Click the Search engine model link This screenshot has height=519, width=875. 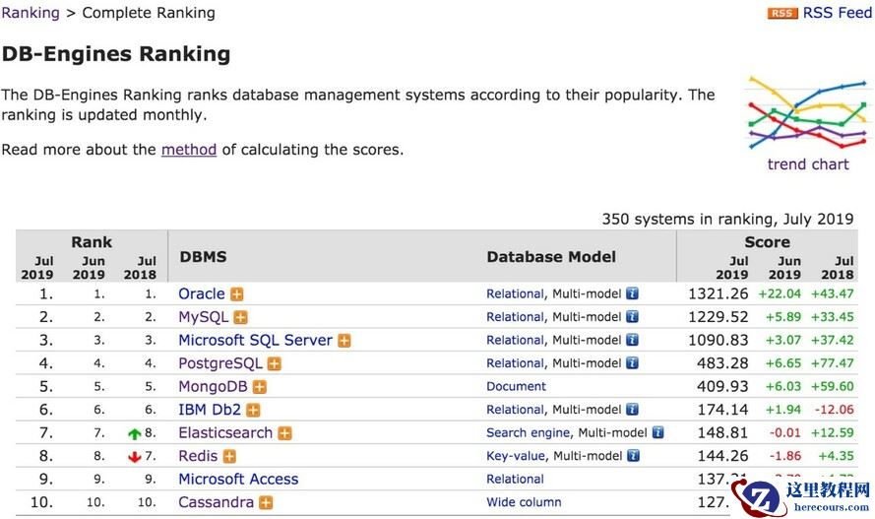[528, 433]
